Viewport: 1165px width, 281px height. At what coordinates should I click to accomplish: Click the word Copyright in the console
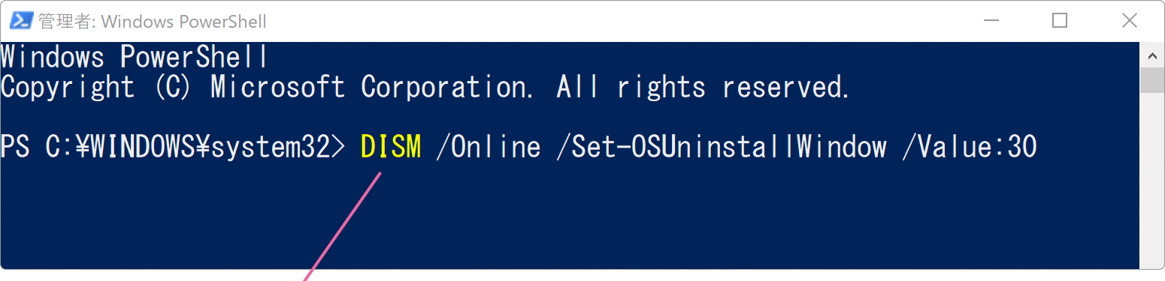(68, 88)
